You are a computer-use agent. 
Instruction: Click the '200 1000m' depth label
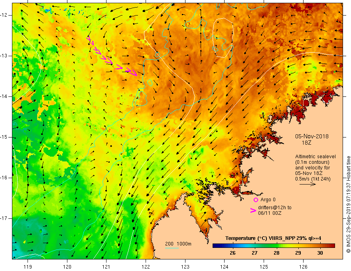coord(178,244)
